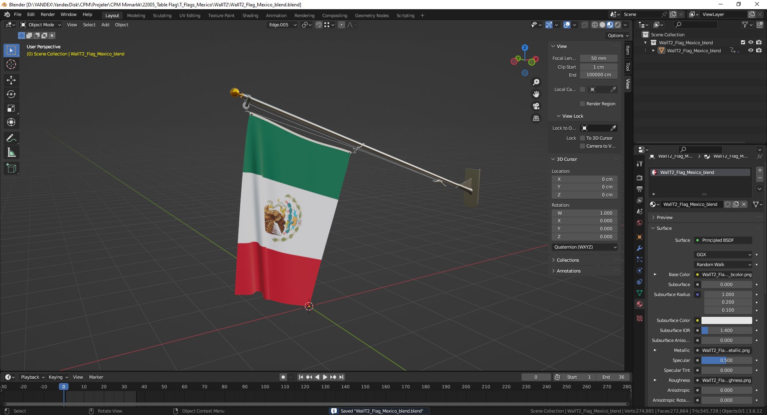Enable Lock To 3D Cursor checkbox
Viewport: 767px width, 415px height.
point(582,138)
